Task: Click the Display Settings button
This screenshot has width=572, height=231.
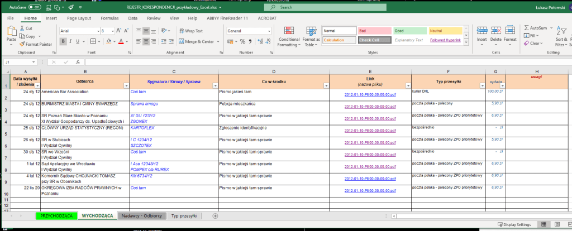Action: tap(514, 225)
